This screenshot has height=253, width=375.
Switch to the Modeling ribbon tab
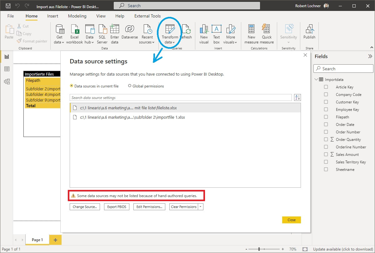77,16
